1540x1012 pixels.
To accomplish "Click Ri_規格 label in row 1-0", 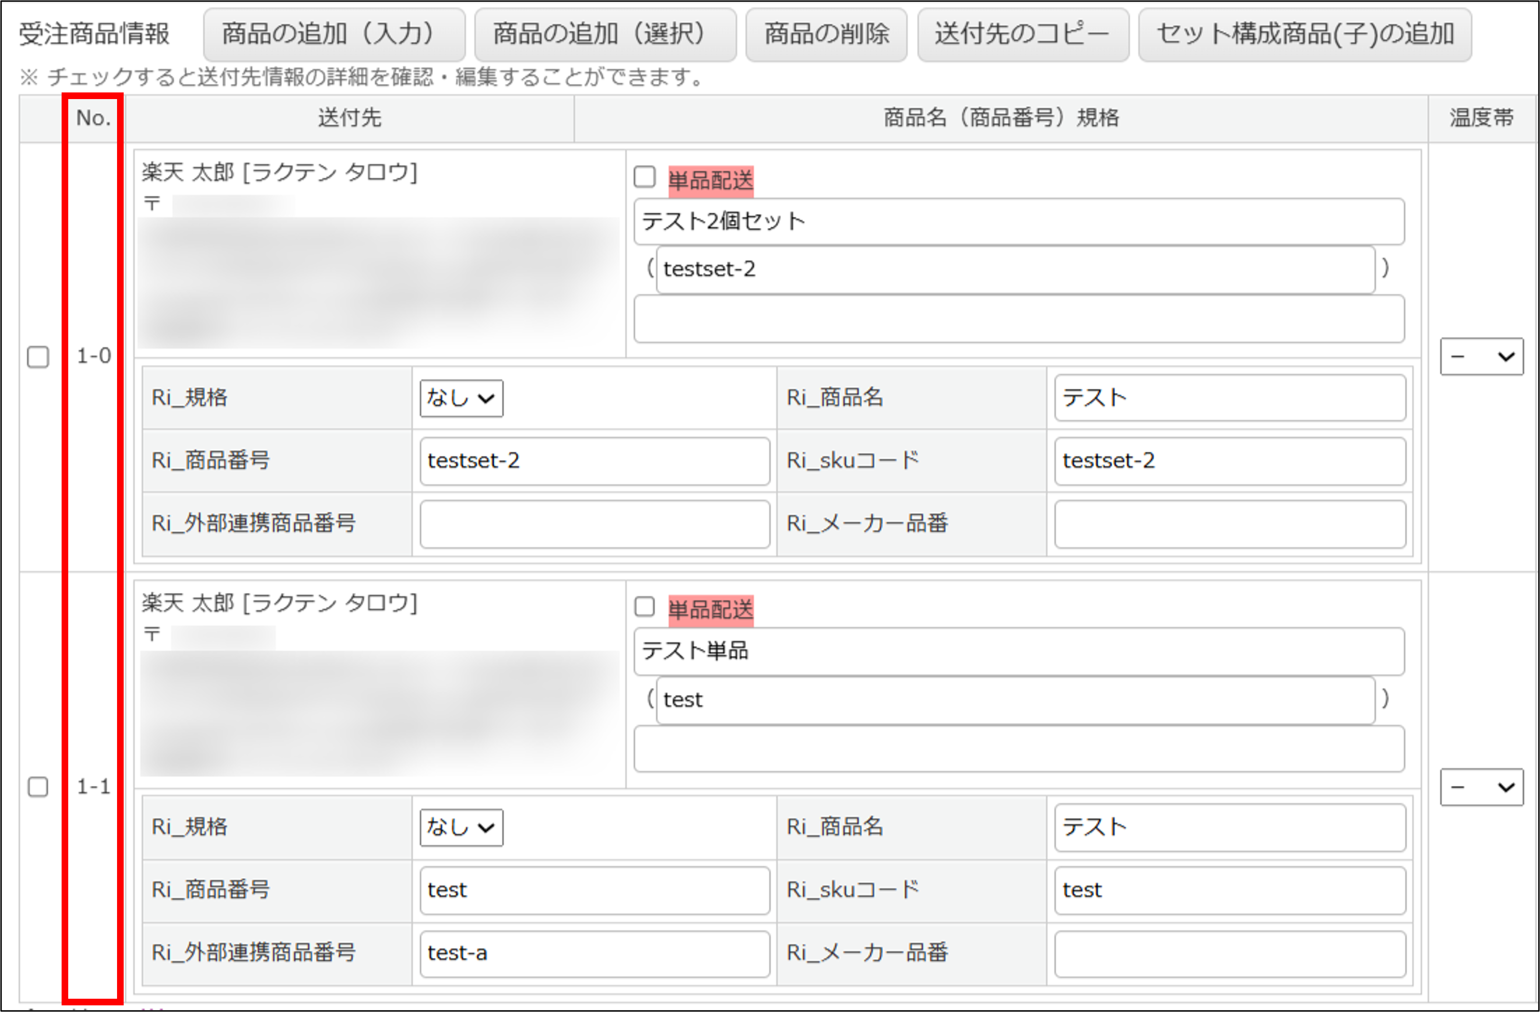I will [189, 398].
